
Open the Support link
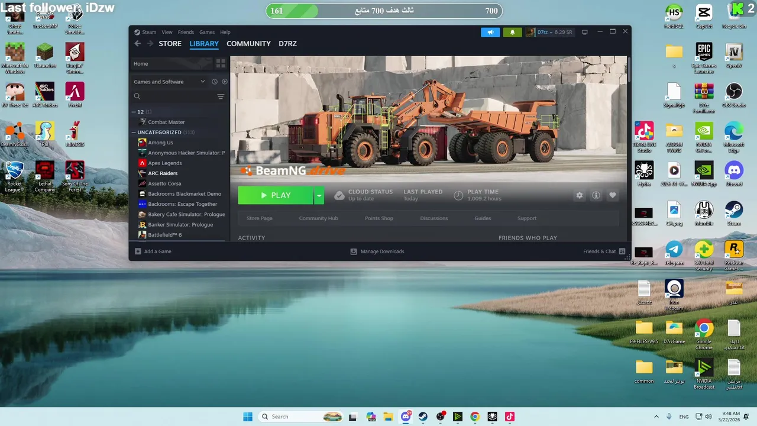coord(527,218)
